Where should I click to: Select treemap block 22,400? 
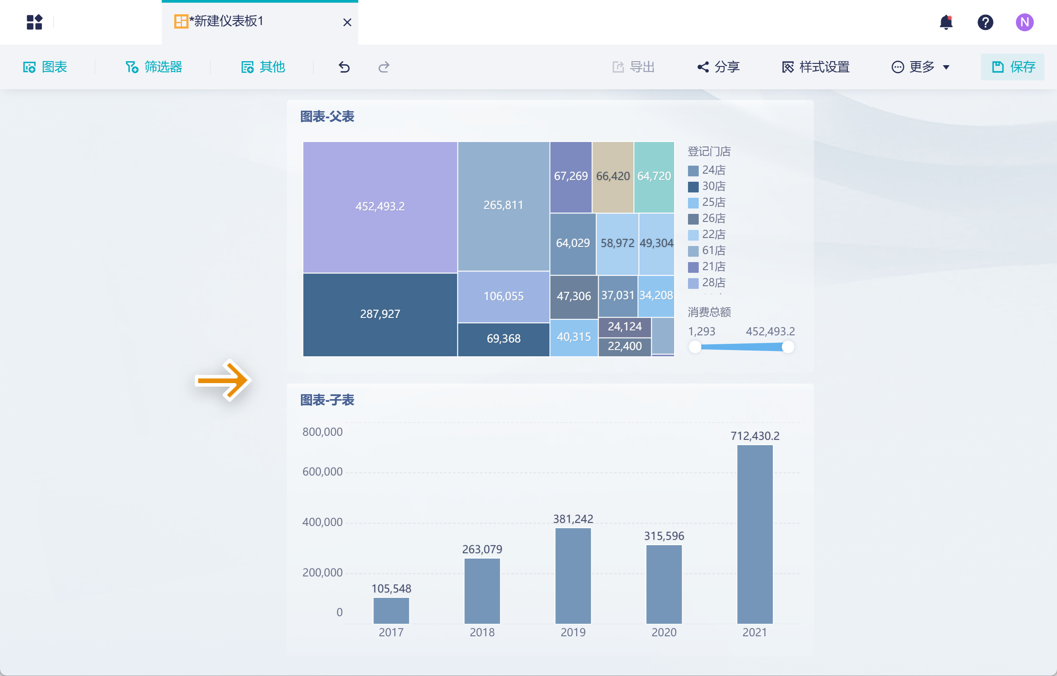coord(625,347)
